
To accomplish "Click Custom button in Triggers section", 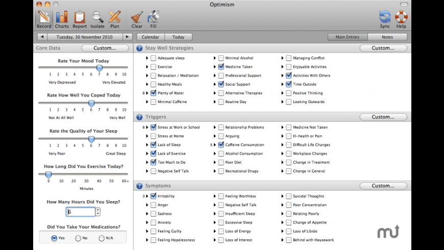I will click(383, 117).
